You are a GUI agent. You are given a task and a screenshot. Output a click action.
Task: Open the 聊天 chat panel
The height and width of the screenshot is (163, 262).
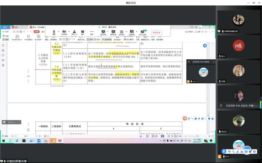point(83,32)
